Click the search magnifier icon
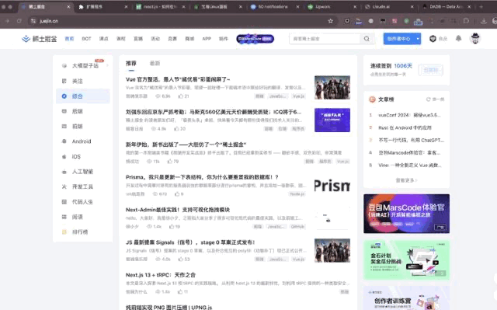This screenshot has width=497, height=310. 367,39
